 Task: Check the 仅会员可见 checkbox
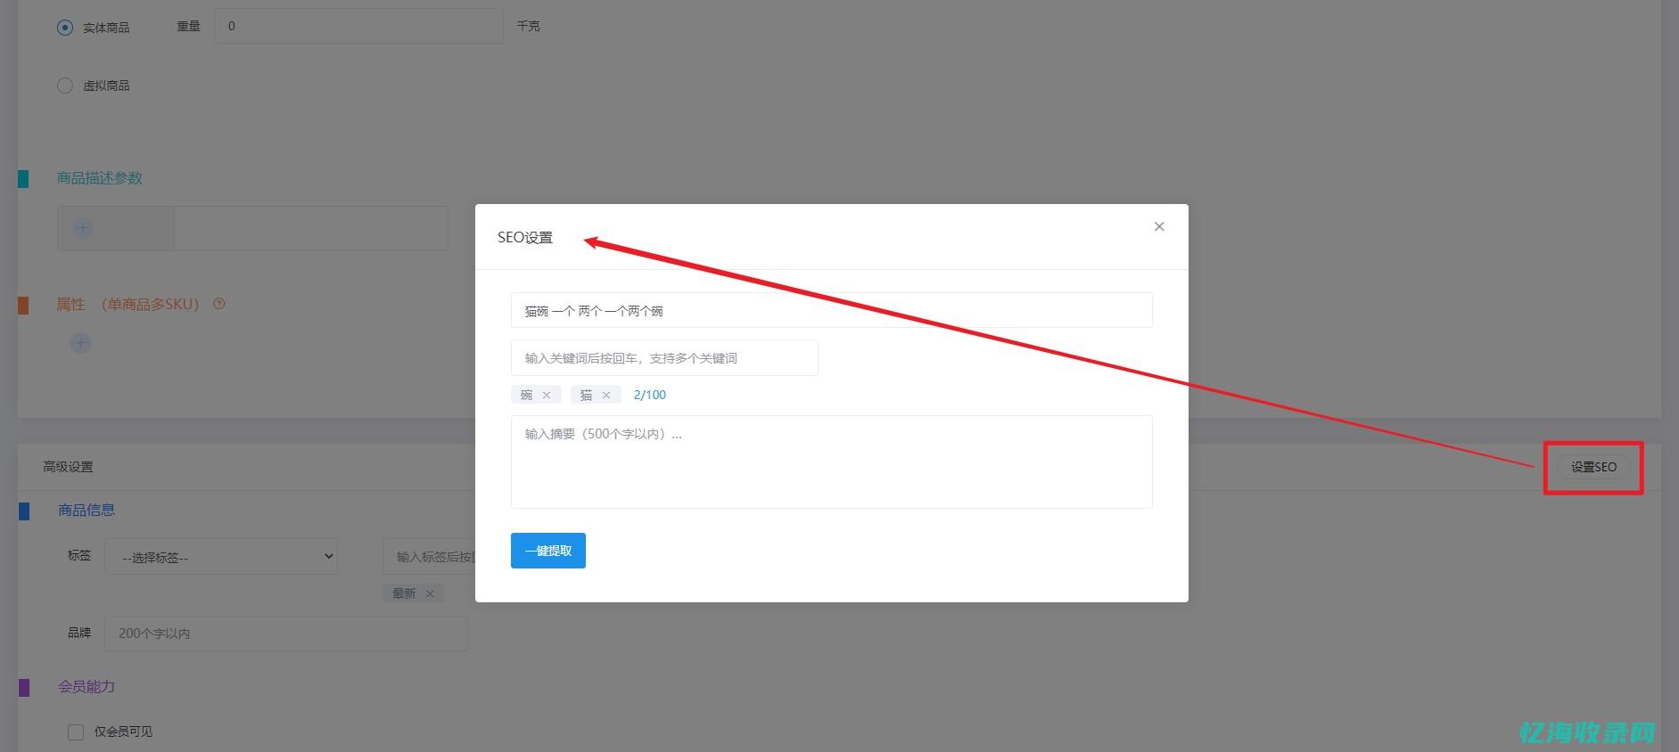pyautogui.click(x=76, y=732)
